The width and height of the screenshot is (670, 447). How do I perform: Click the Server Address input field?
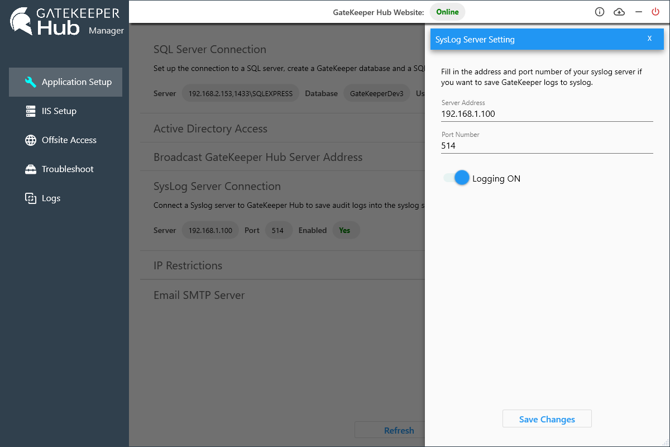point(547,114)
